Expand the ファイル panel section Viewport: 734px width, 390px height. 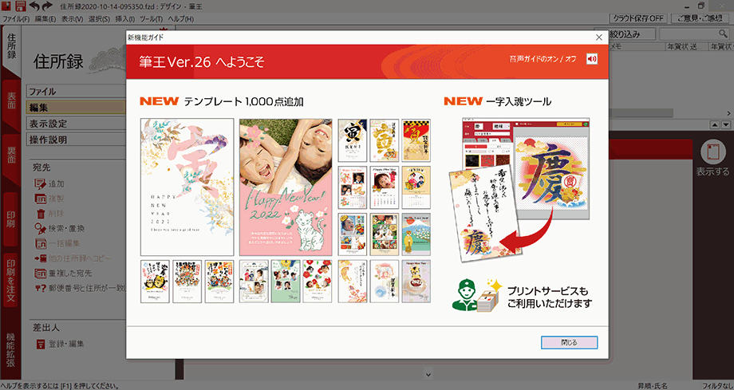point(77,91)
